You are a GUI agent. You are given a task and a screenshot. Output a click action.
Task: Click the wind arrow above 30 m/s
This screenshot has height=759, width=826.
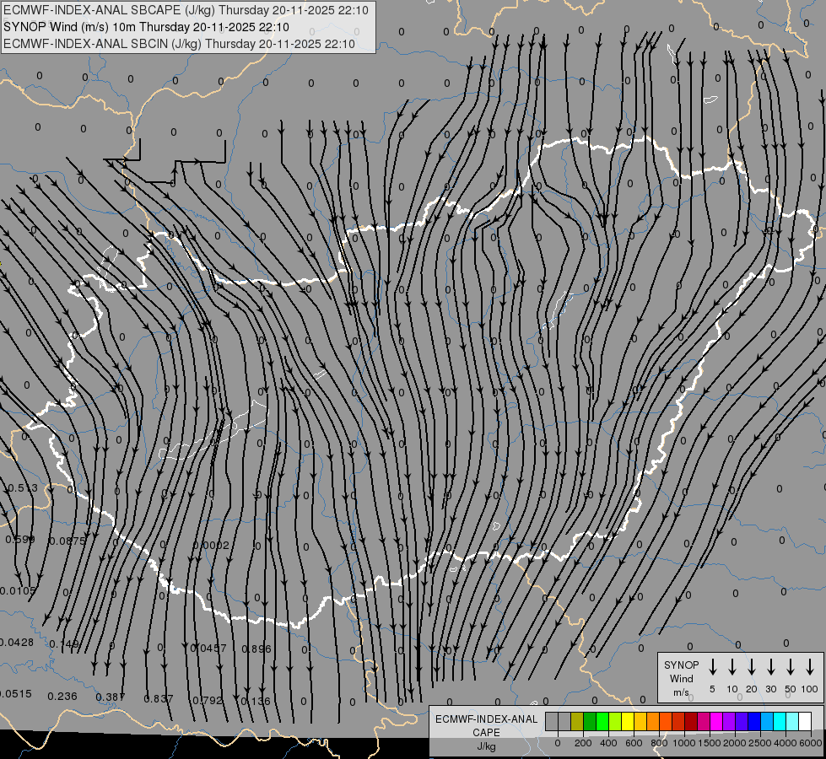[770, 666]
